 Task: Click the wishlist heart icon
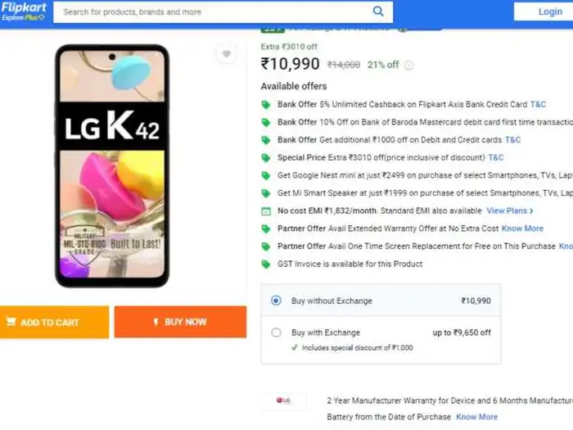[x=226, y=54]
